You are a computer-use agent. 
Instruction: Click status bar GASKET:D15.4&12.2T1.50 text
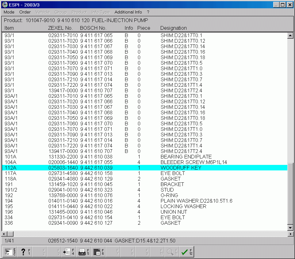(145, 241)
